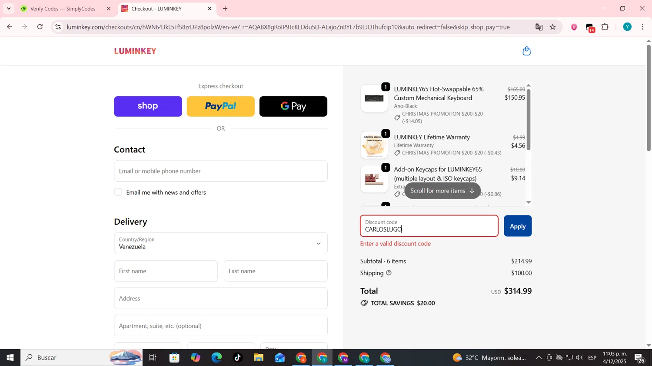Close the Checkout - LUMINKEY tab
The image size is (652, 366).
click(210, 9)
